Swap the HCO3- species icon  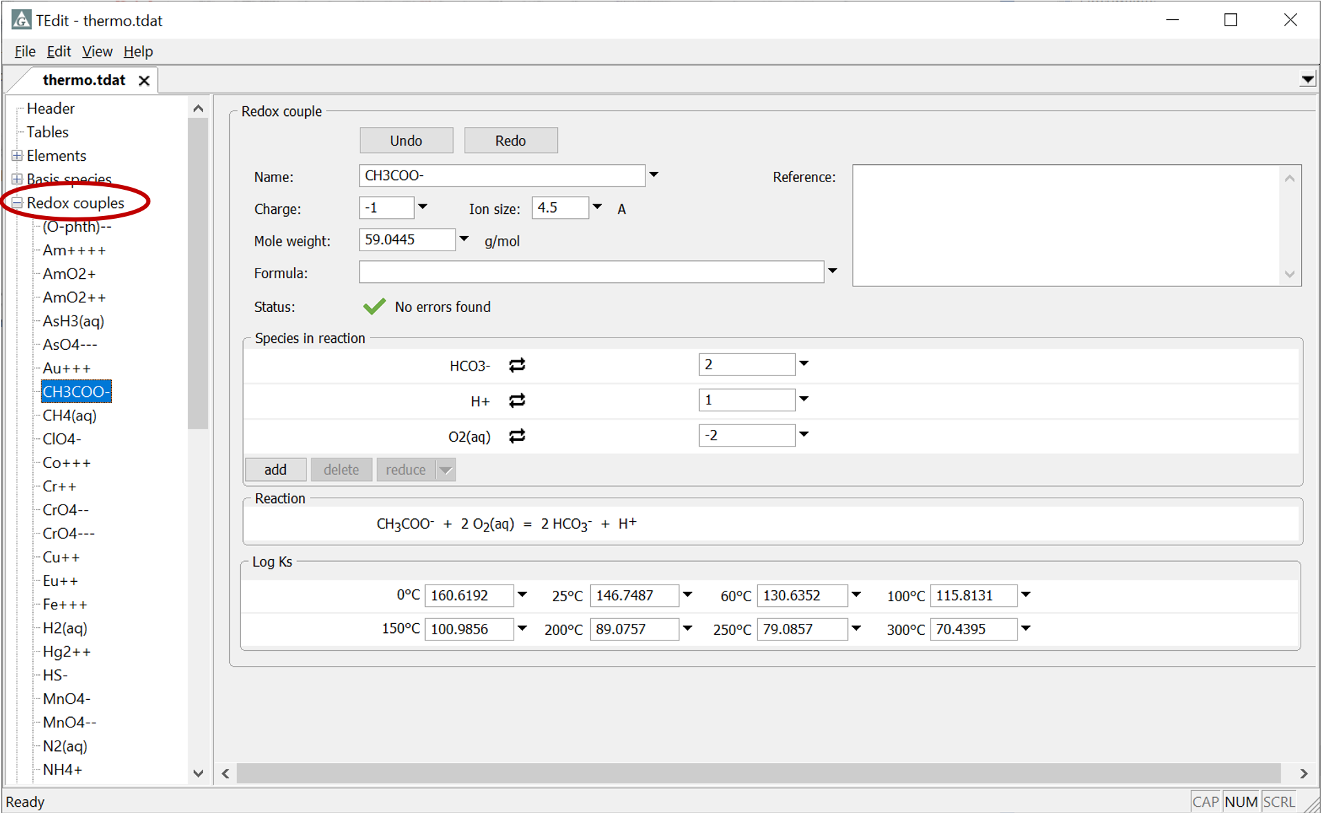coord(517,365)
